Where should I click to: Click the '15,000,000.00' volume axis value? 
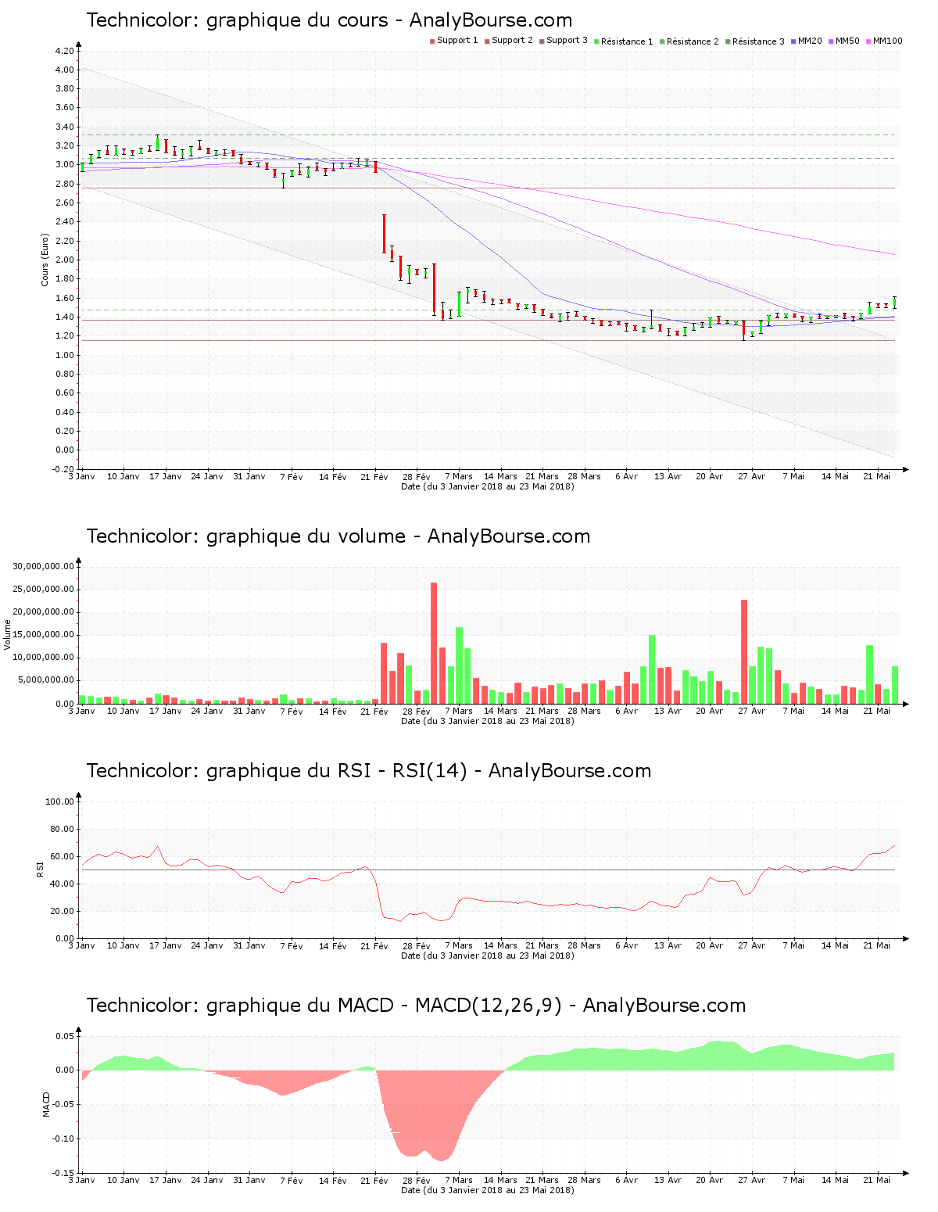pos(44,635)
